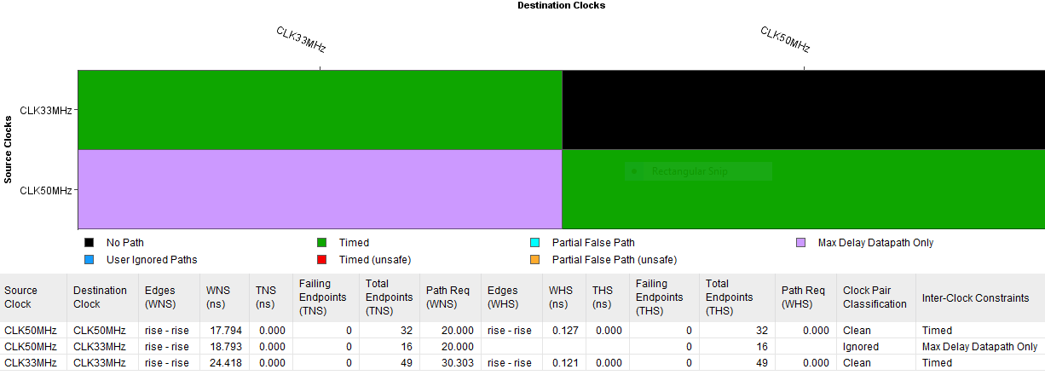Click the Path Req (WHS) column header
Screen dimensions: 1045x375
[x=805, y=297]
